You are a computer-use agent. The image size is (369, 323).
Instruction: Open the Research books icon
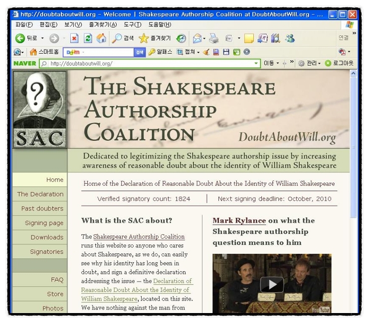click(x=275, y=38)
